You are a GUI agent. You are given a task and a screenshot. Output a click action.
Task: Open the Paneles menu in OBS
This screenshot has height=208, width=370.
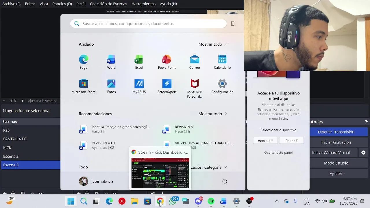click(x=62, y=4)
